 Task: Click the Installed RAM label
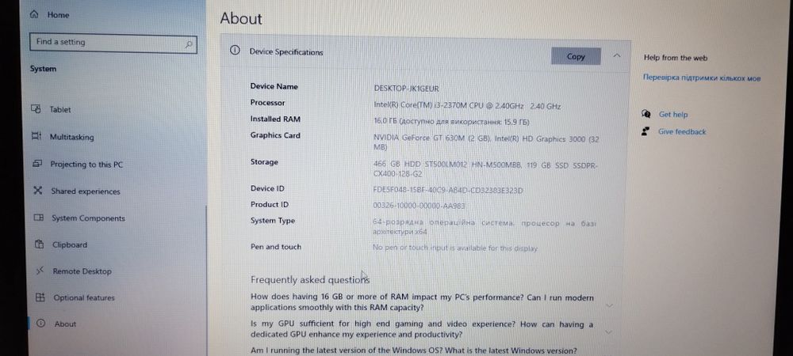[275, 119]
